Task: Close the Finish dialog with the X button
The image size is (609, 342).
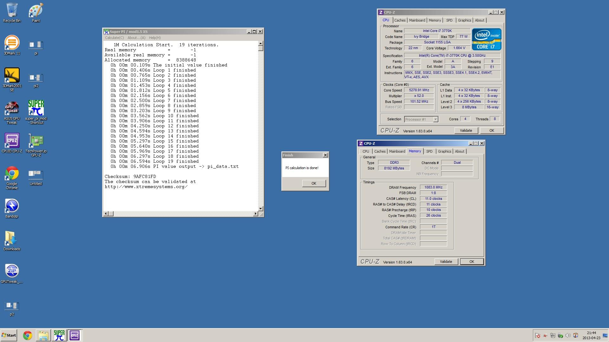Action: [x=325, y=155]
